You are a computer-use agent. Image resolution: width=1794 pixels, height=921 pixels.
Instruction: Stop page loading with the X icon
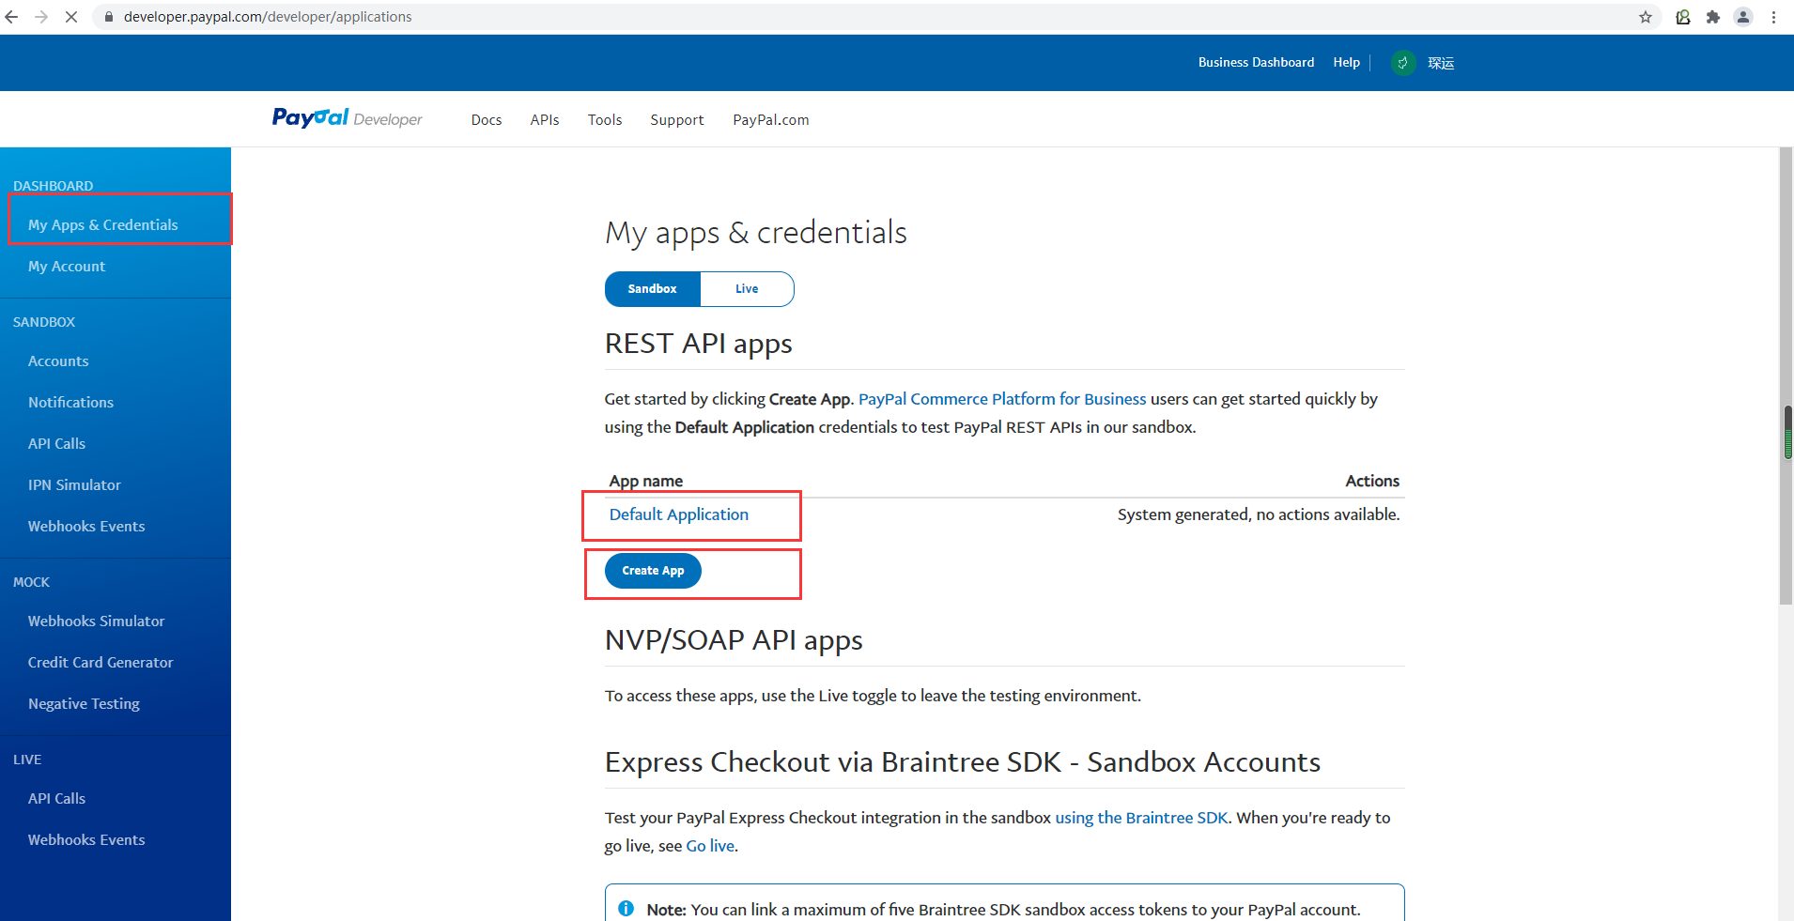coord(71,17)
